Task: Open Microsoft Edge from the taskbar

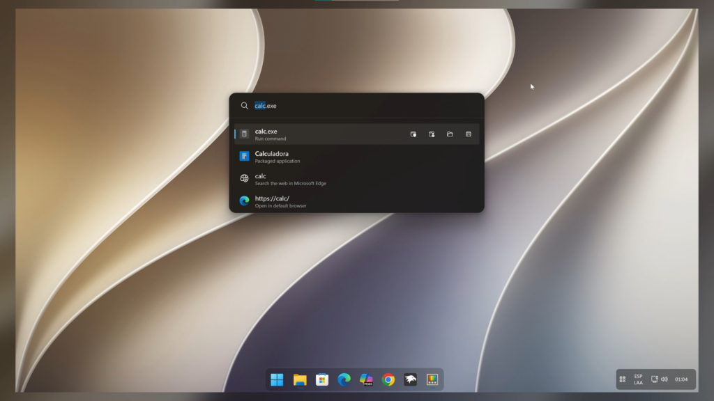Action: coord(344,379)
